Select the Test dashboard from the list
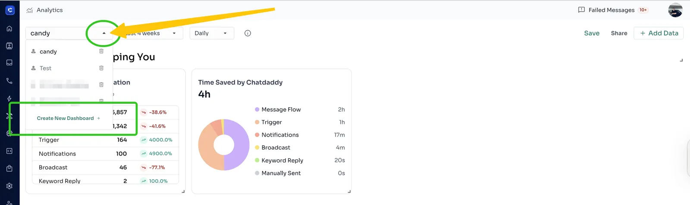Viewport: 690px width, 205px height. (x=46, y=68)
